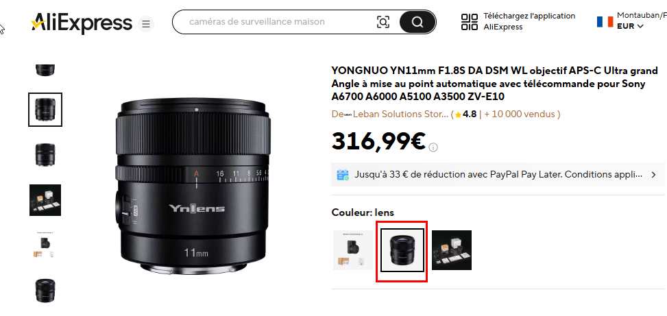
Task: Open the AliExpress hamburger categories menu
Action: tap(146, 24)
